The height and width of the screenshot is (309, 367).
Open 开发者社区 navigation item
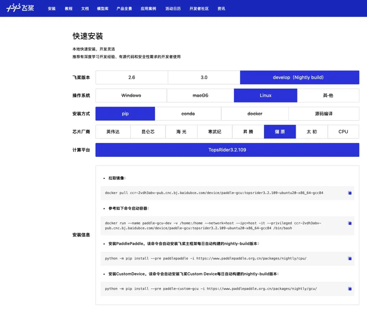point(199,8)
